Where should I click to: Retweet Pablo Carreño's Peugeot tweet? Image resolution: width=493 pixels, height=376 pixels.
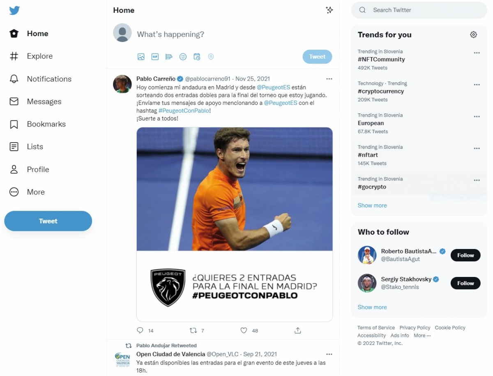click(193, 330)
